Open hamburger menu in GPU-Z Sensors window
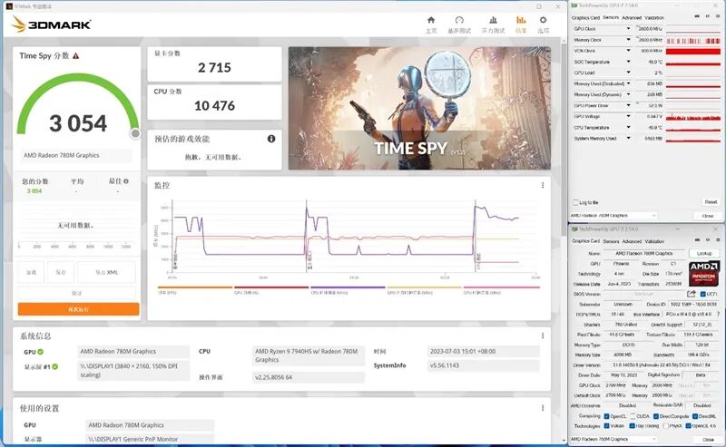Screen dimensions: 726x447 click(717, 16)
